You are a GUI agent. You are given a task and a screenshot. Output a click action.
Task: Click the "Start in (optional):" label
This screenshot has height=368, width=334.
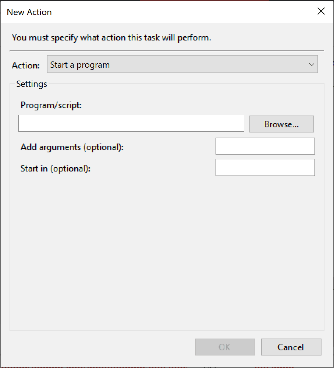tap(55, 169)
